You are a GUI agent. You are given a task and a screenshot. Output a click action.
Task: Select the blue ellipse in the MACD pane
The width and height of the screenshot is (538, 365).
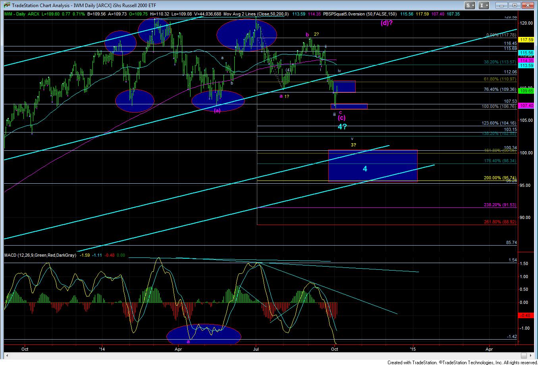[204, 334]
